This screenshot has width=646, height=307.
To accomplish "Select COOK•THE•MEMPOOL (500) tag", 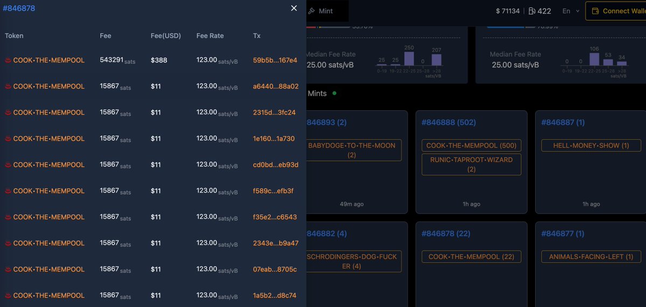I will [472, 145].
